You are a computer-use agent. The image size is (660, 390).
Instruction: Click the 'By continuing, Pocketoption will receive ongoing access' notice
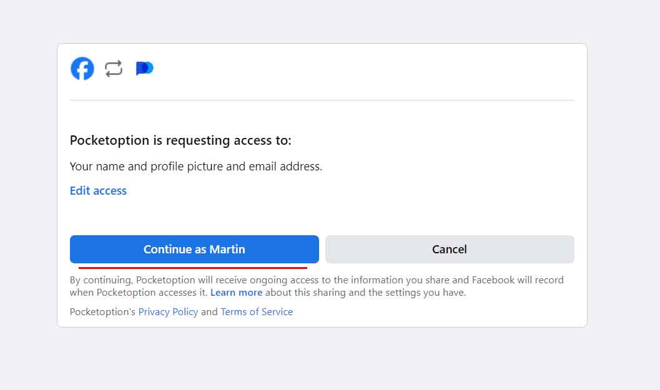point(317,286)
